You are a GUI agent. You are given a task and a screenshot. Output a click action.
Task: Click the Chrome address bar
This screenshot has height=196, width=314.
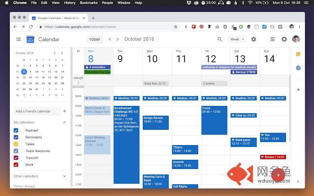(x=108, y=27)
